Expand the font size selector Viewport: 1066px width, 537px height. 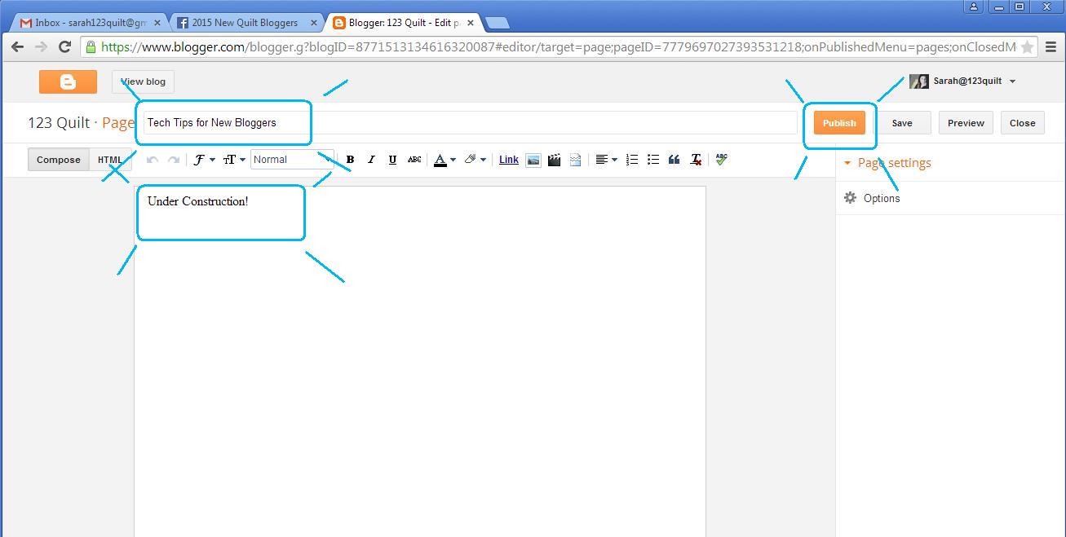[x=233, y=159]
